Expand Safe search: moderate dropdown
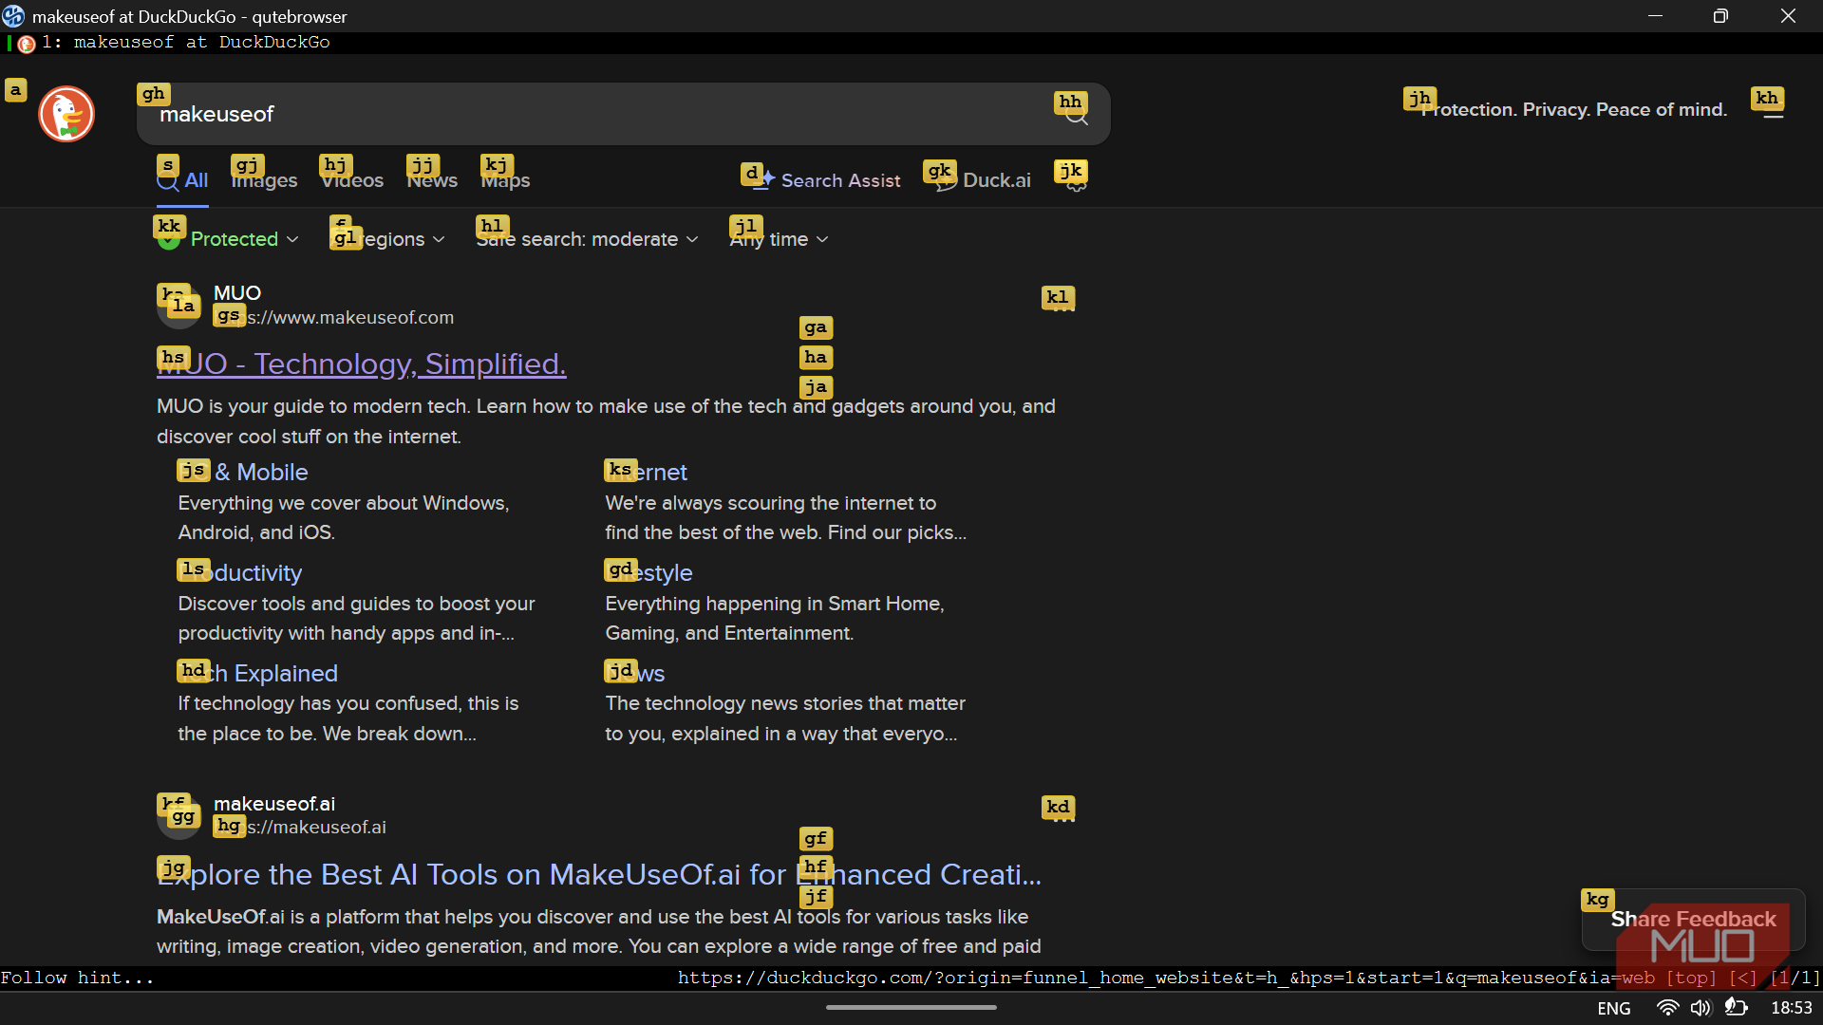The width and height of the screenshot is (1823, 1025). (x=587, y=239)
